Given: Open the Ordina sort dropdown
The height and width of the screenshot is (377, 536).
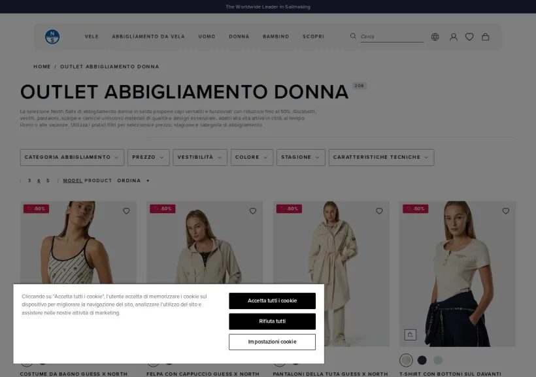Looking at the screenshot, I should pos(133,180).
